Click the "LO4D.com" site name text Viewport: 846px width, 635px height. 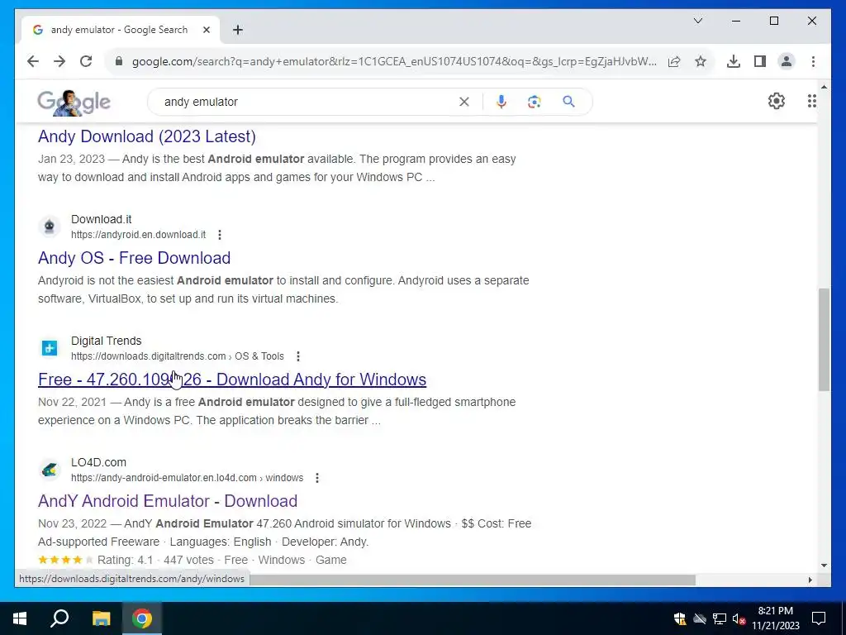pos(99,462)
